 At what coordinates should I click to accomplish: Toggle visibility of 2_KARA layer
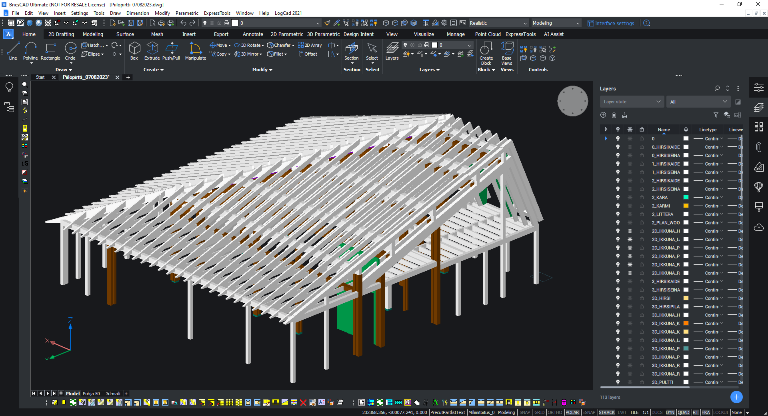618,198
